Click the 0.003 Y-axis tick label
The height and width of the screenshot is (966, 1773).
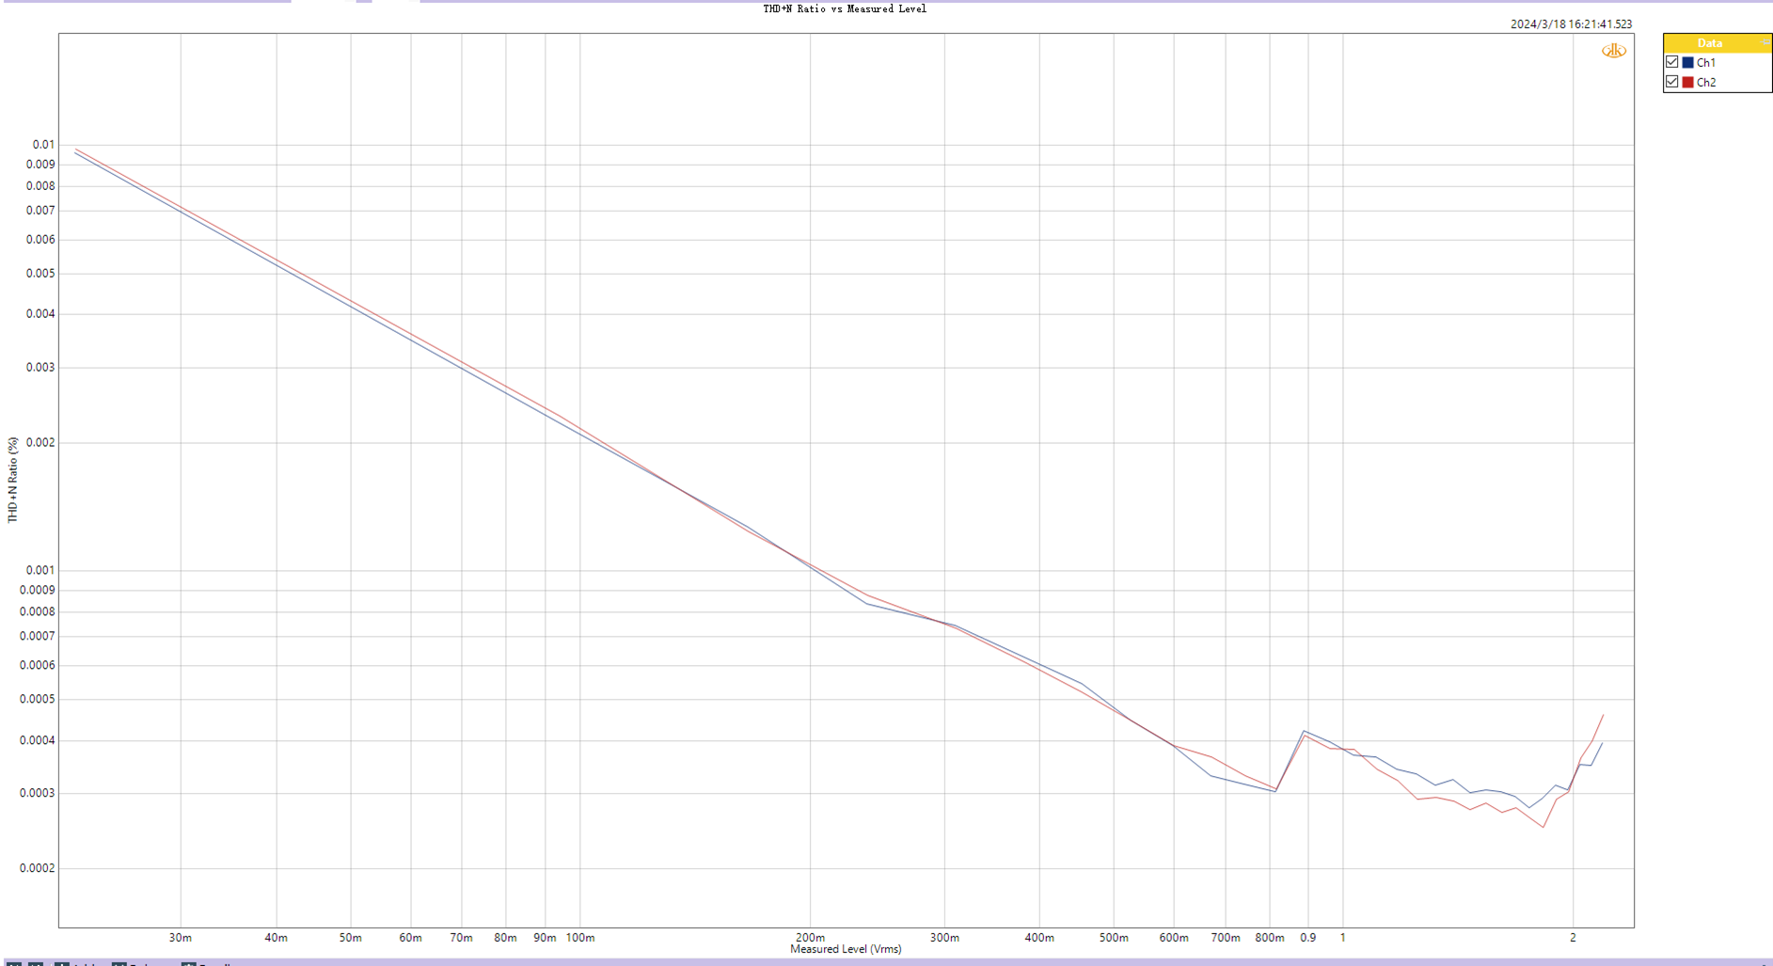click(40, 368)
